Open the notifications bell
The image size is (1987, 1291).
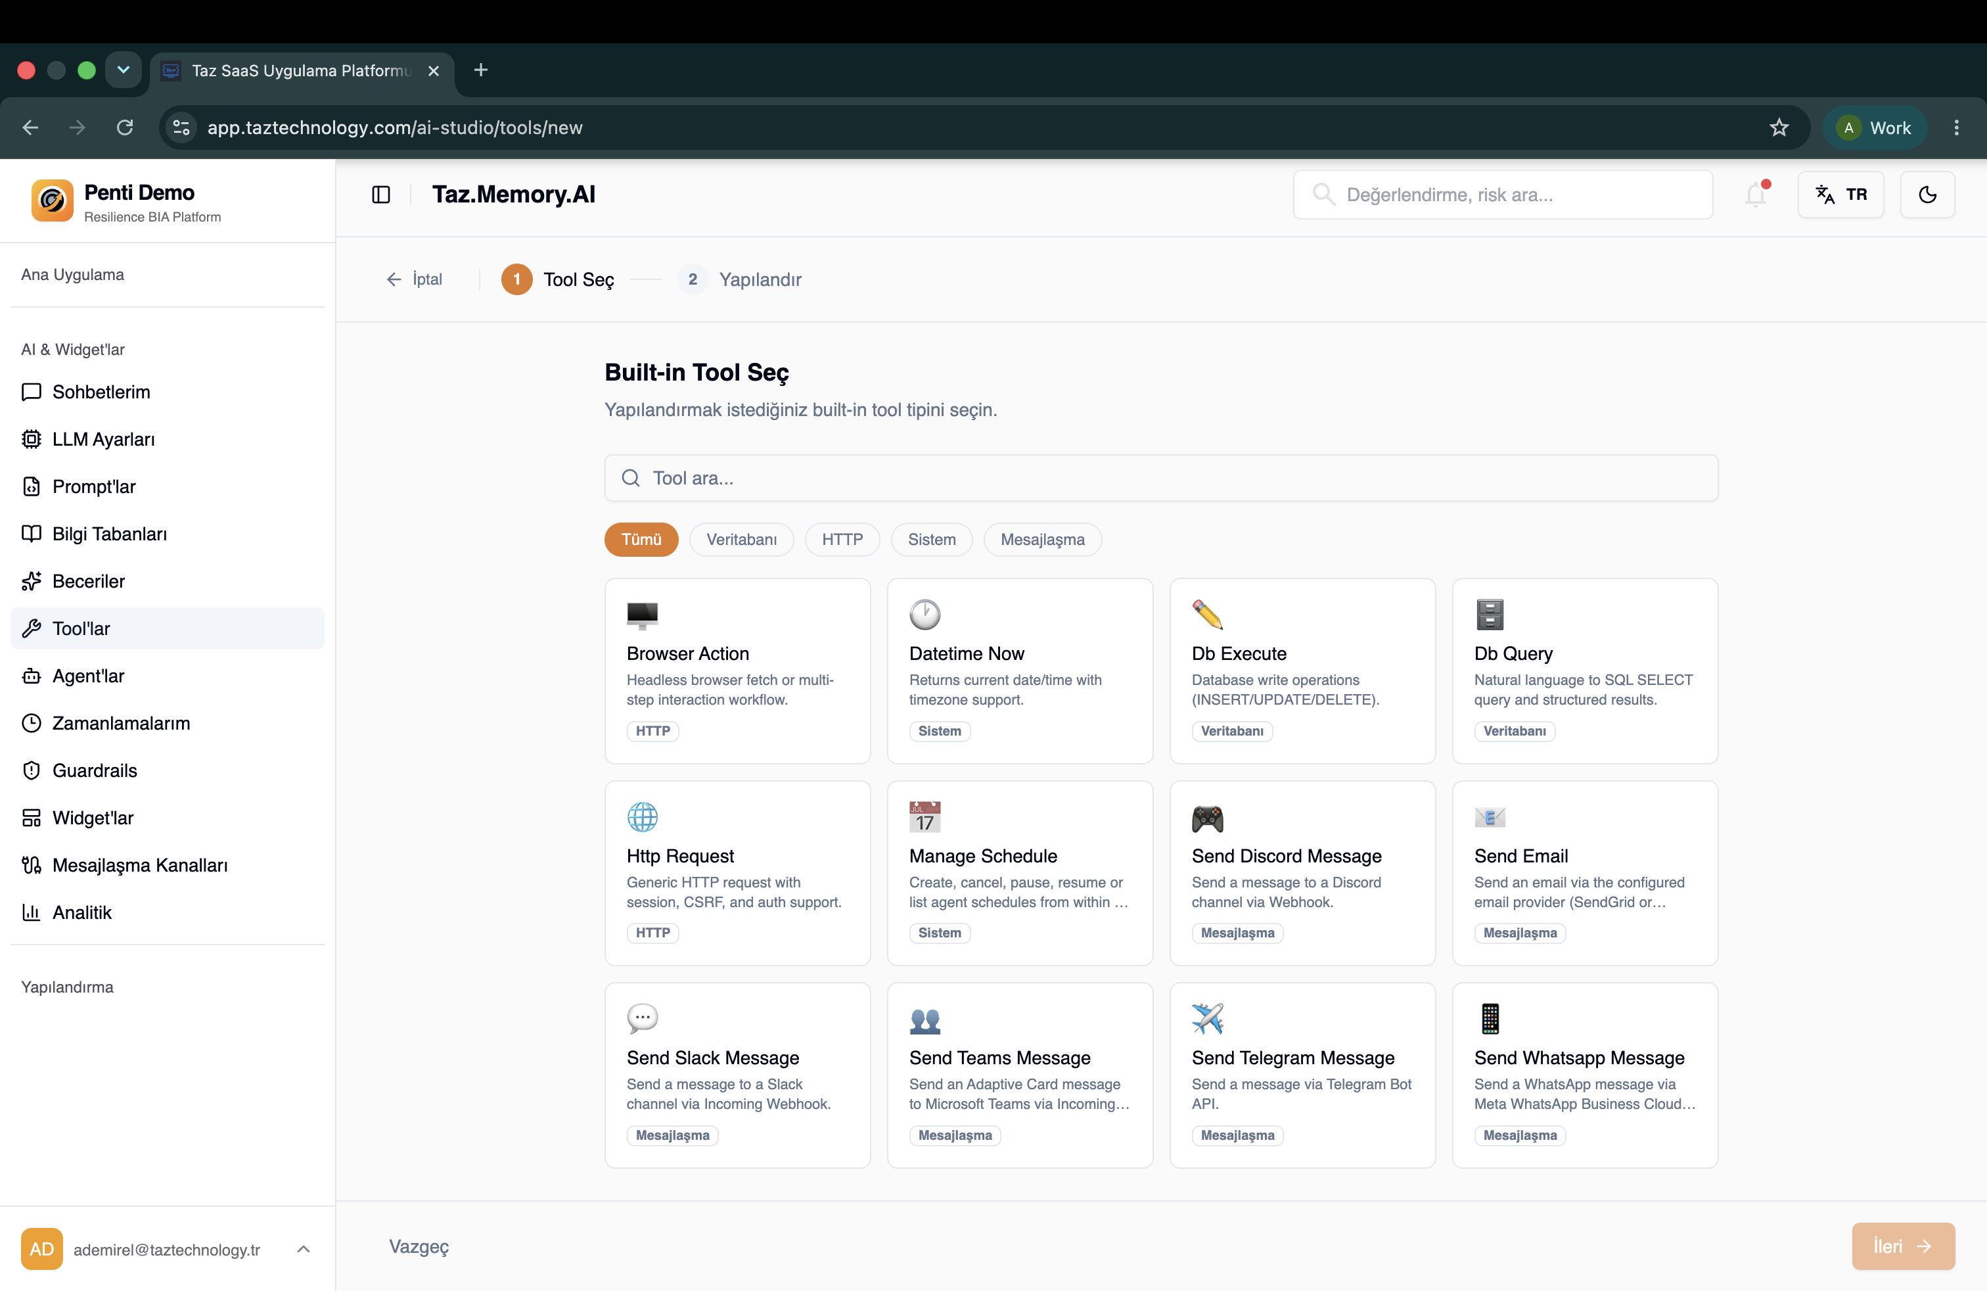tap(1756, 195)
